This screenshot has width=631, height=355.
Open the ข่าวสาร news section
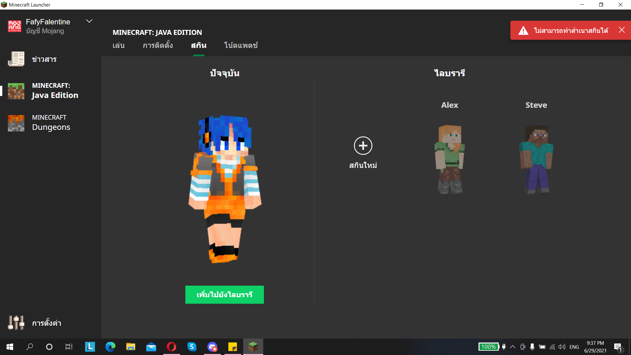coord(44,59)
